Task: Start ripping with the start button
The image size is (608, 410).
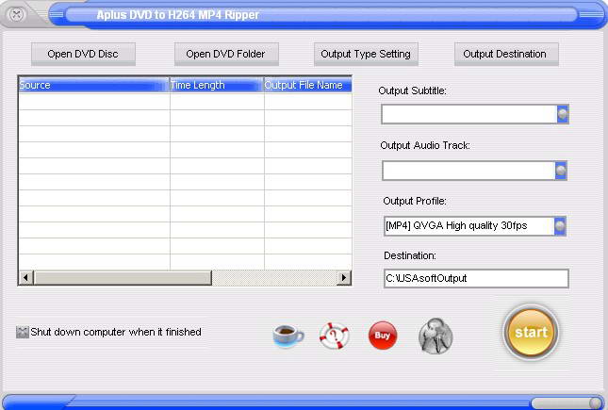Action: pos(531,332)
